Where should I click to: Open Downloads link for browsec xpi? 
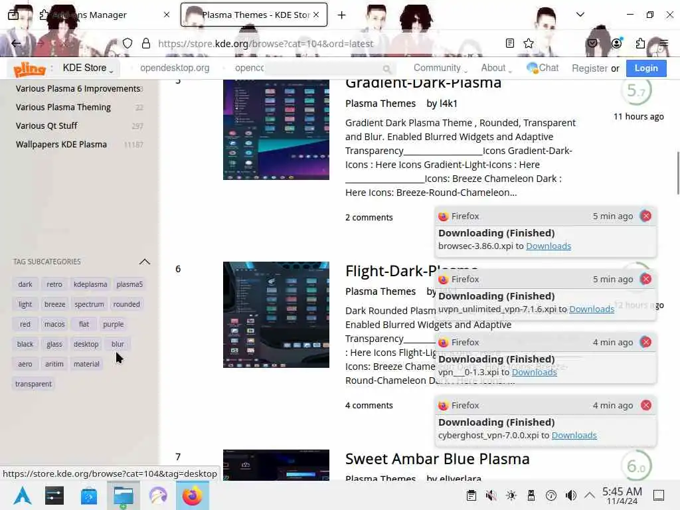click(548, 246)
